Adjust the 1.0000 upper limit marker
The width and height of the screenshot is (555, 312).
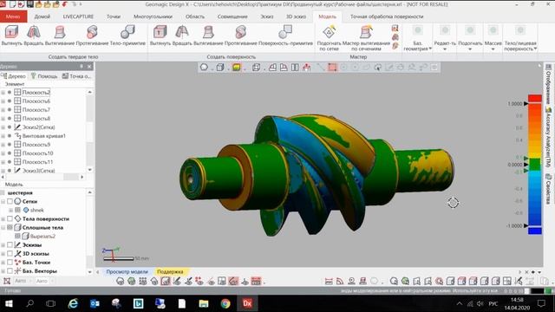click(x=526, y=104)
